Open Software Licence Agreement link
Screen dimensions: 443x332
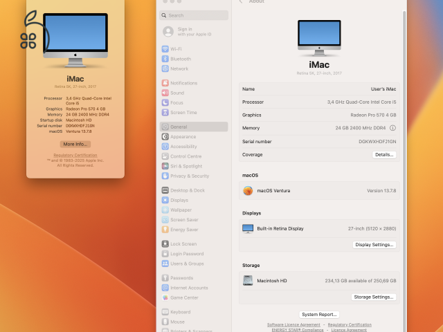pyautogui.click(x=293, y=325)
